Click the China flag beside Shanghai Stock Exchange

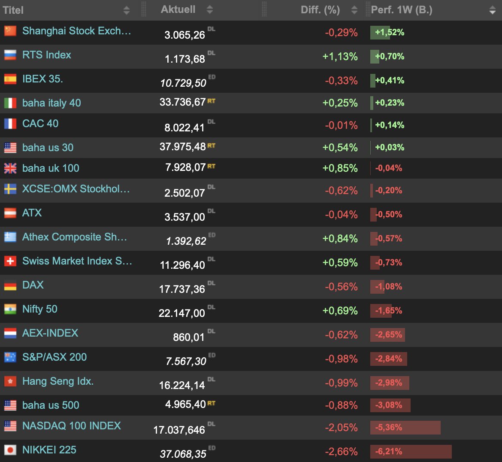[10, 31]
